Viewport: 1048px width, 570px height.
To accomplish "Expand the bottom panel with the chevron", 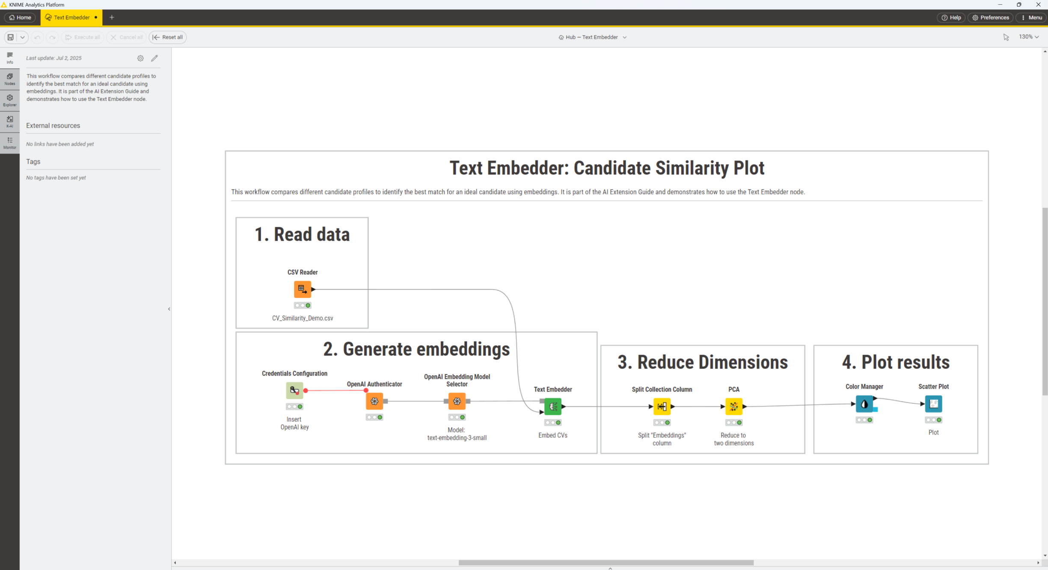I will 610,568.
